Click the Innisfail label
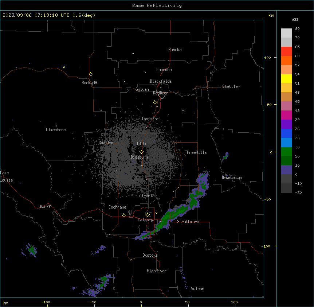This screenshot has height=307, width=314. coord(151,119)
